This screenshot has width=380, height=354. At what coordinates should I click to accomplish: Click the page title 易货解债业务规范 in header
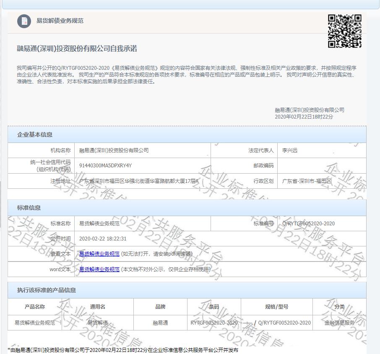[60, 21]
